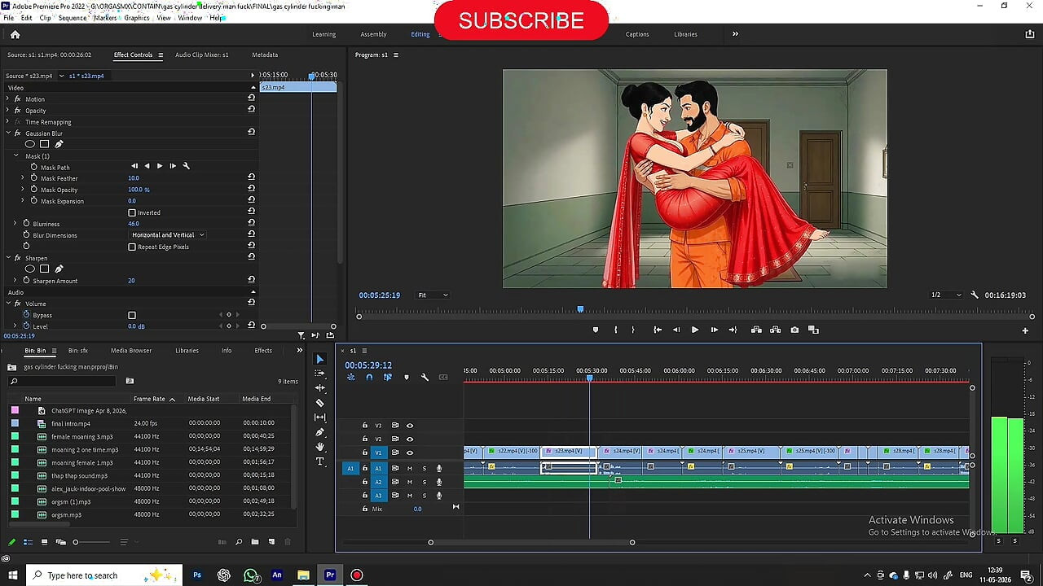Track selected mask forward in Mask Path row
The height and width of the screenshot is (586, 1043).
pos(160,166)
